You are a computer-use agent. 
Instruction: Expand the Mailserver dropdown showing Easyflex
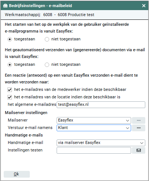pos(94,120)
